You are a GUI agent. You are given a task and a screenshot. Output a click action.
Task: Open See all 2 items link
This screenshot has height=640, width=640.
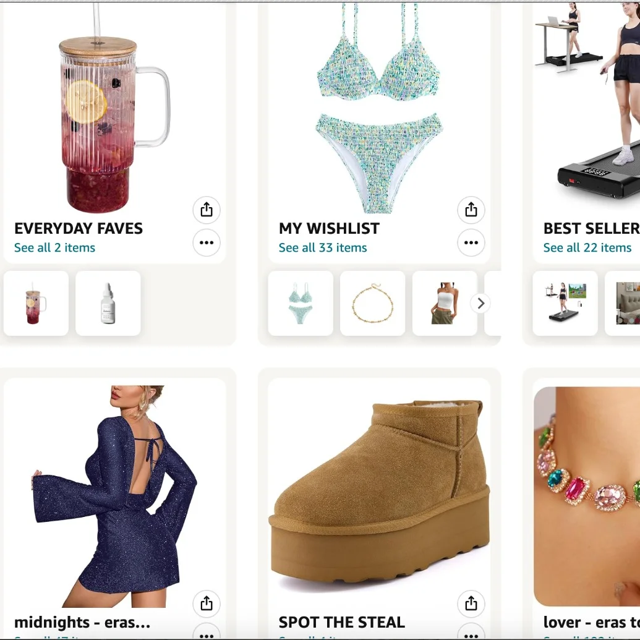click(54, 248)
